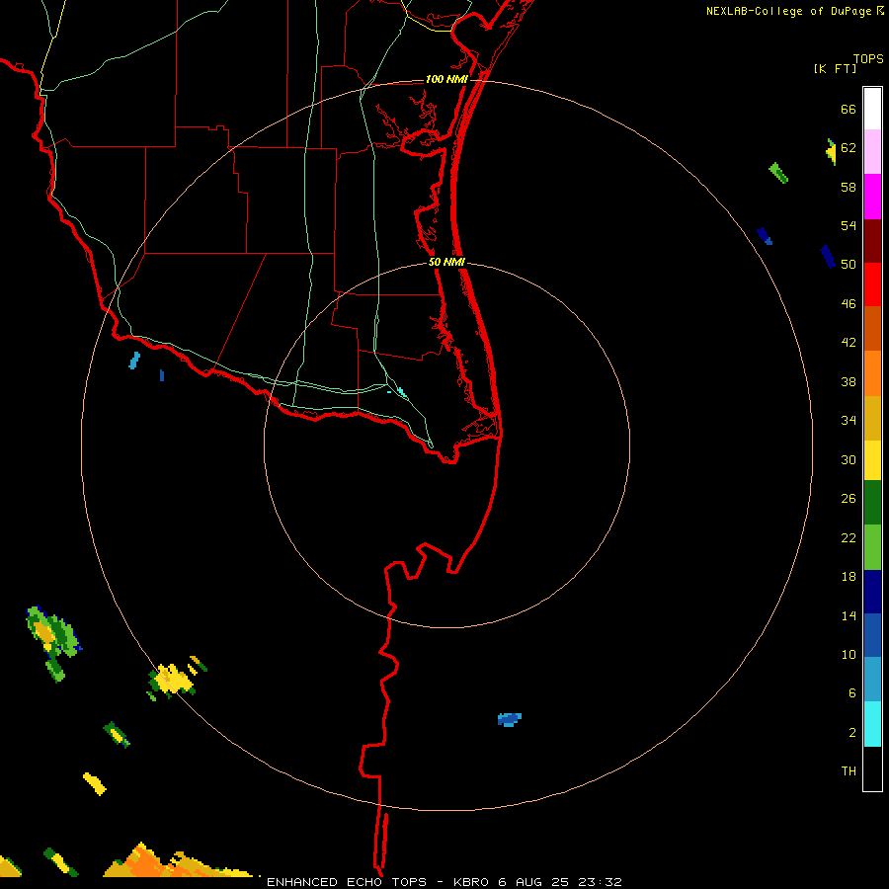The width and height of the screenshot is (889, 889).
Task: Click the blue echo offshore to the southeast
Action: pos(509,719)
